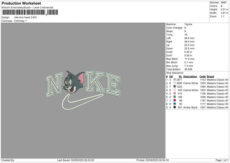Viewport: 230px width, 163px height.
Task: Click the 'Created By:' footer label
Action: [x=8, y=160]
